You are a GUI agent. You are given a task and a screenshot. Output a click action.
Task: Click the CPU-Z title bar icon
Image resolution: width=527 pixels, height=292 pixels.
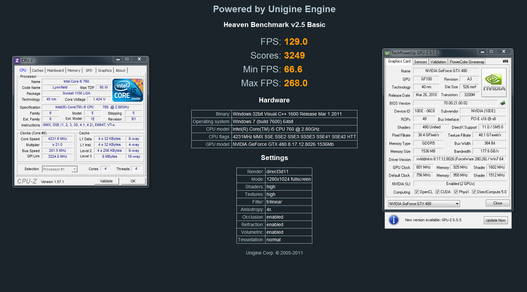17,61
